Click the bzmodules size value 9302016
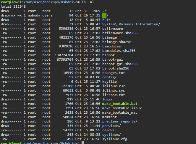196x144 pixels. 66,46
